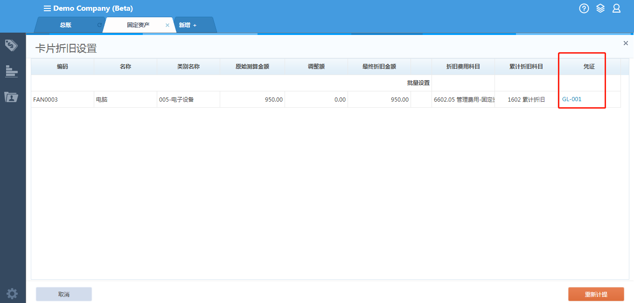Open the 新增 + tab
Screen dimensions: 634x303
pos(188,25)
